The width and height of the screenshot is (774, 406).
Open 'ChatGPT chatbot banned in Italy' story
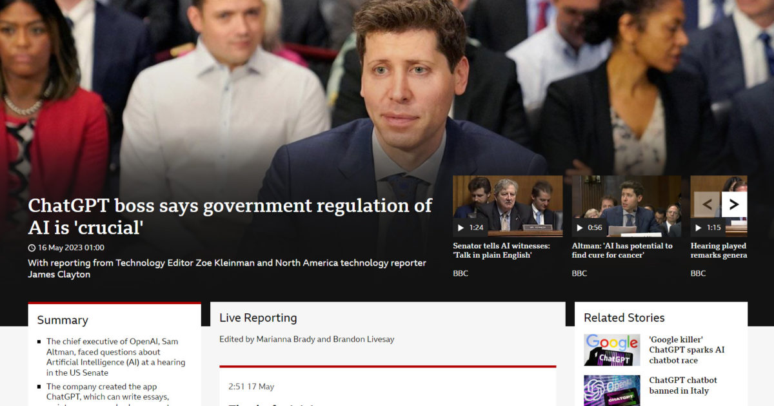(x=682, y=385)
